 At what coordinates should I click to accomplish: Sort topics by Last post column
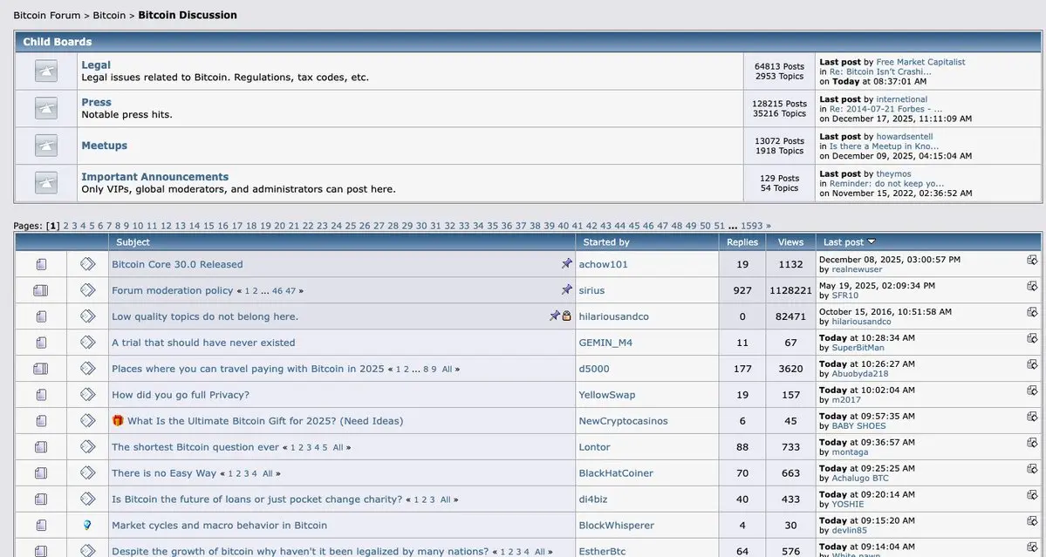(844, 242)
